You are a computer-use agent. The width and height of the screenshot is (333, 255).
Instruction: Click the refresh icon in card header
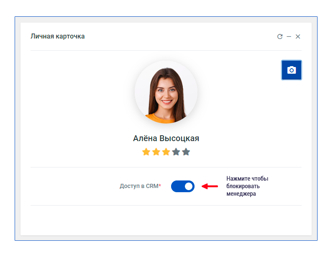click(x=280, y=36)
